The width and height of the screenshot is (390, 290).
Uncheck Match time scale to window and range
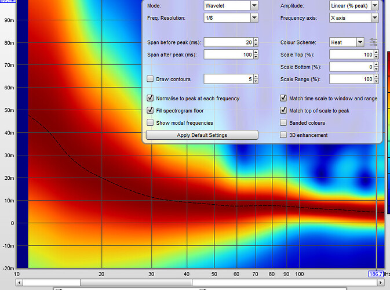point(283,98)
